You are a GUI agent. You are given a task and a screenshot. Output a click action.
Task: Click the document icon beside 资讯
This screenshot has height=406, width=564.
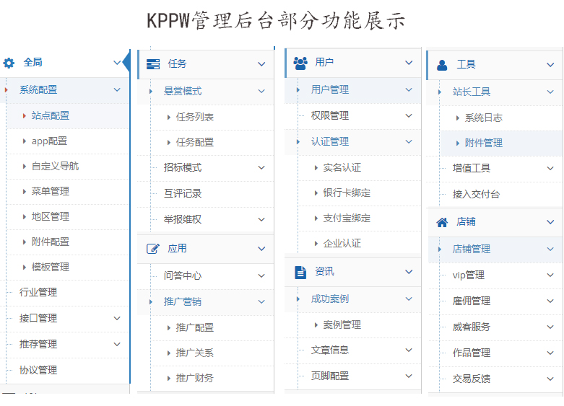coord(300,272)
